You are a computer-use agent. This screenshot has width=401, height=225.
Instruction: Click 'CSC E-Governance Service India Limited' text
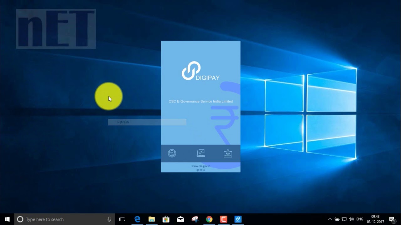click(201, 102)
